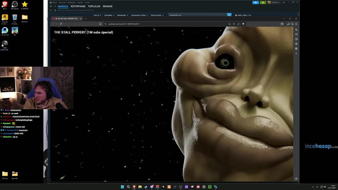Viewport: 338px width, 190px height.
Task: Open the RENANE account dropdown in Steam
Action: click(274, 2)
